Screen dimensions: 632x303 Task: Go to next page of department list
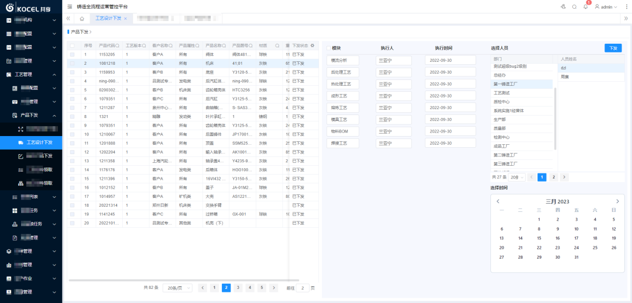(565, 177)
